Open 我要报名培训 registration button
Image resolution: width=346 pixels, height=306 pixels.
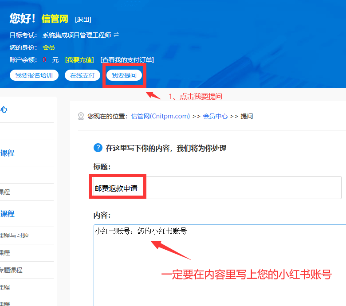pyautogui.click(x=34, y=75)
